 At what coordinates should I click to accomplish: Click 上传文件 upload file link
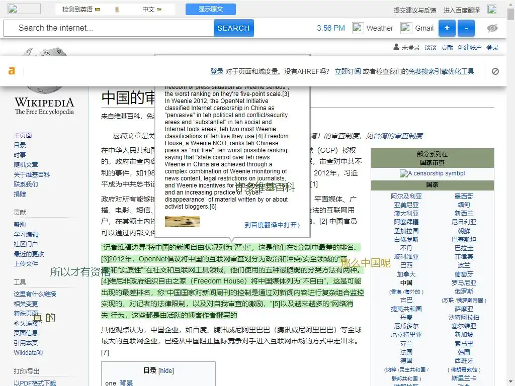coord(26,263)
